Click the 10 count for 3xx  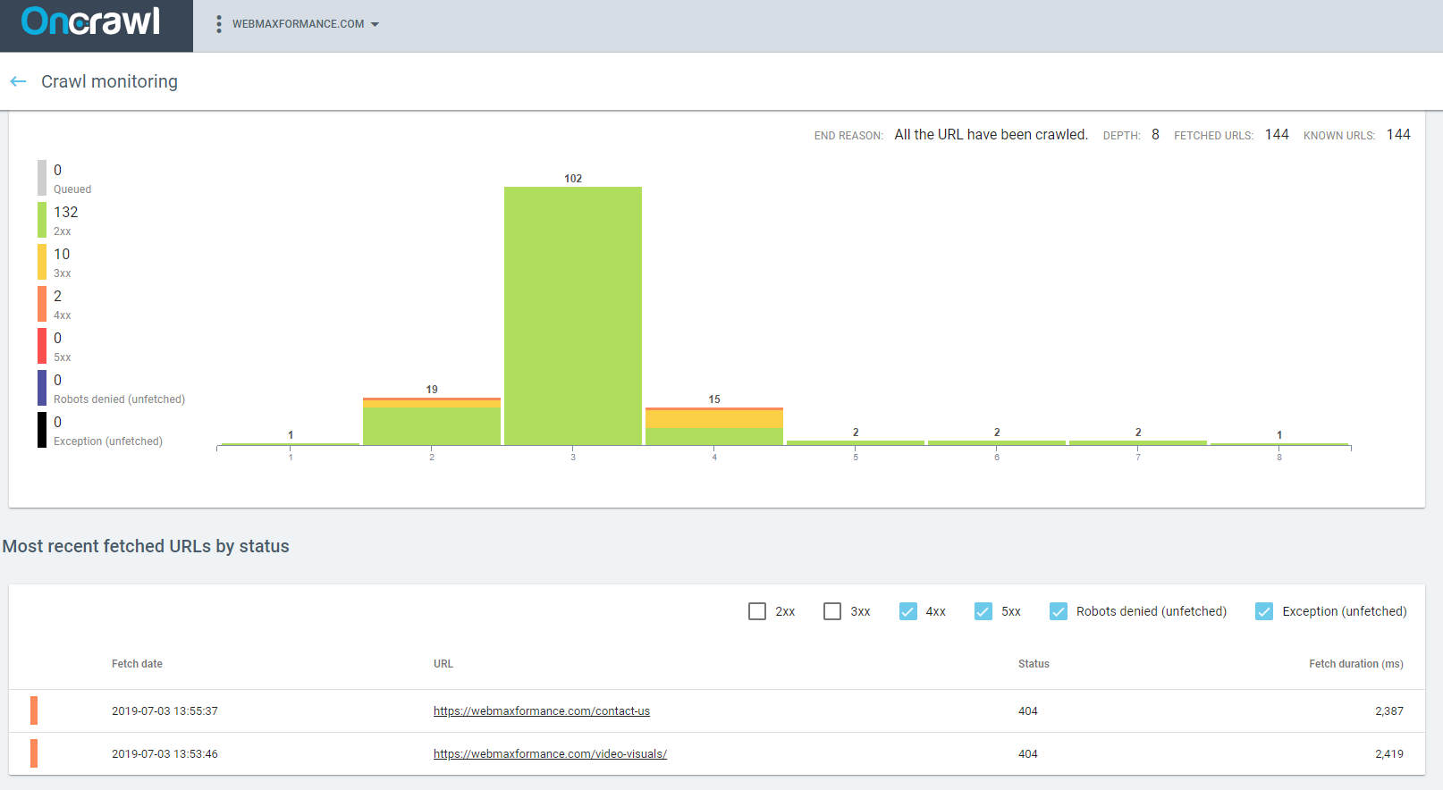(62, 254)
